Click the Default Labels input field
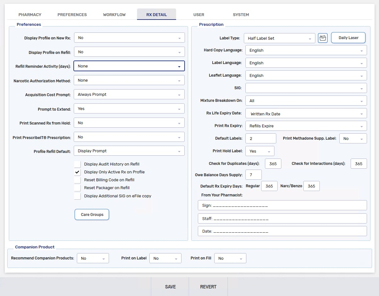The height and width of the screenshot is (296, 379). pyautogui.click(x=261, y=138)
